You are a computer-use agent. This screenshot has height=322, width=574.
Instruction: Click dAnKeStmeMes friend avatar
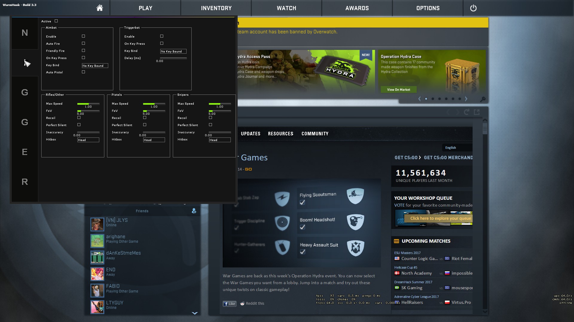coord(97,257)
